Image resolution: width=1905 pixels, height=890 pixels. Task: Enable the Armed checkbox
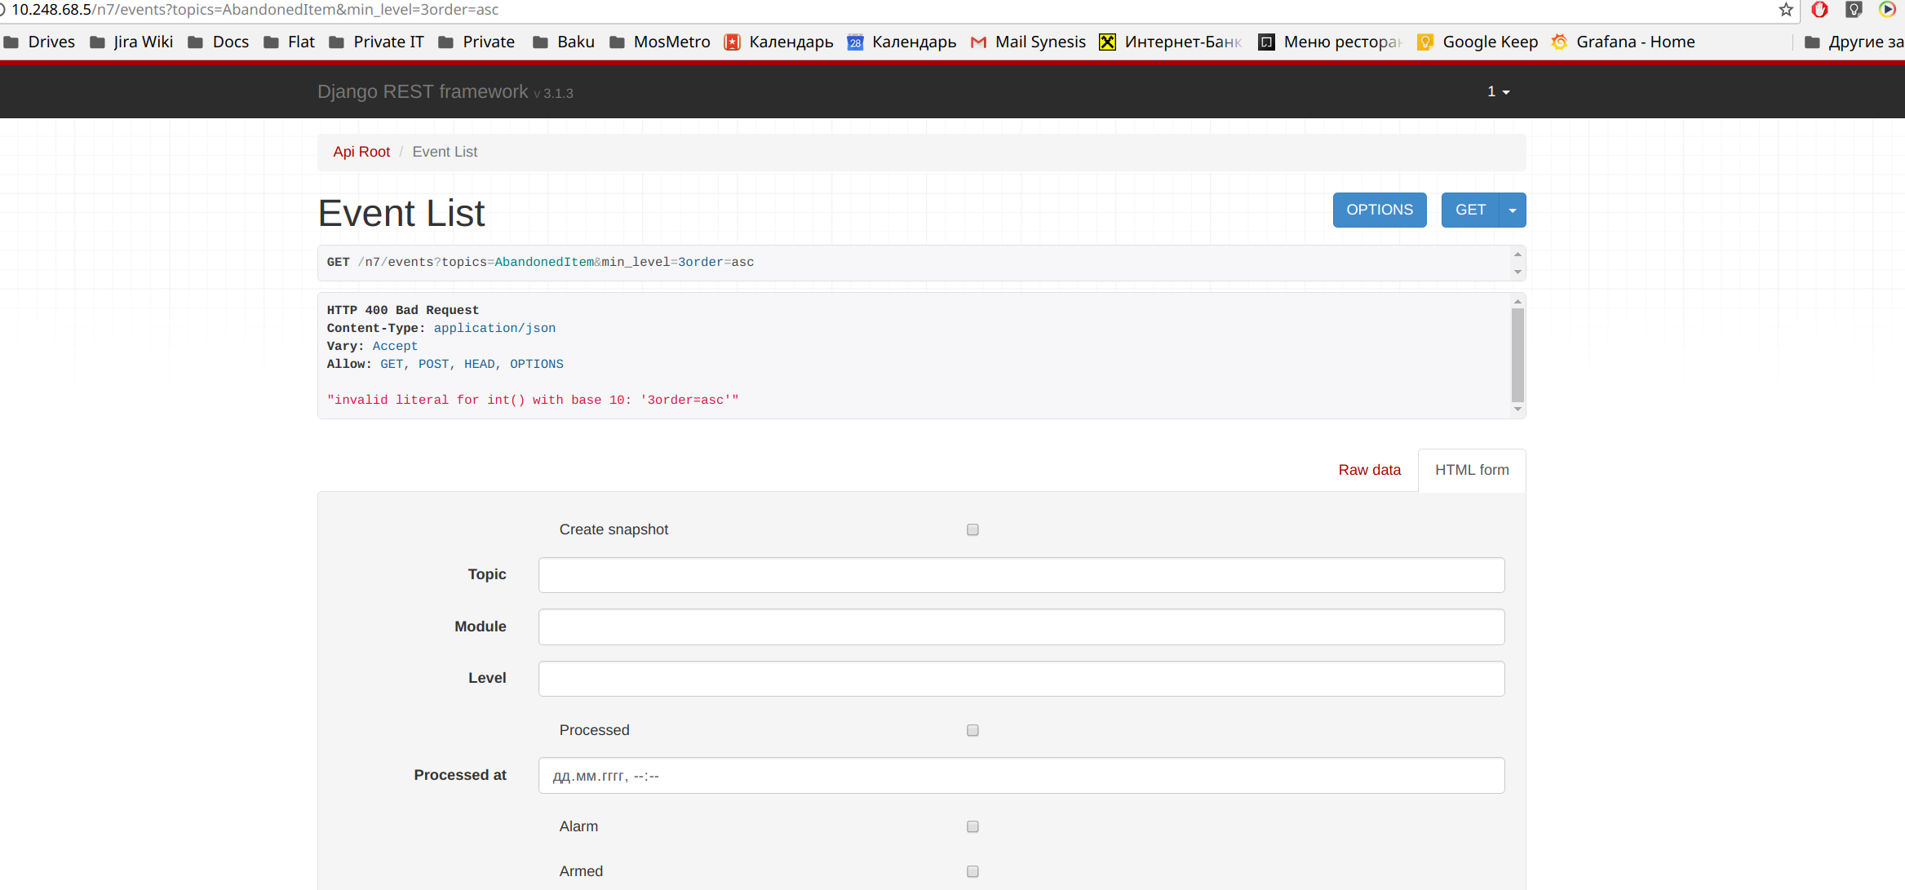[972, 871]
